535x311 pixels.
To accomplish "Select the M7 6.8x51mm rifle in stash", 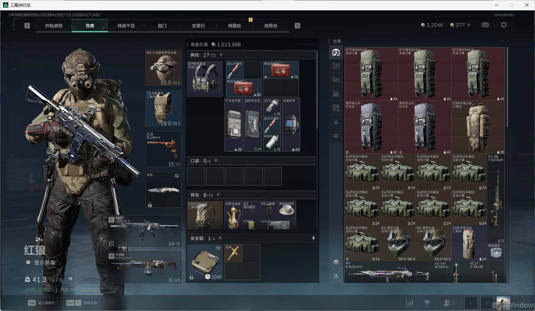I will pos(389,272).
